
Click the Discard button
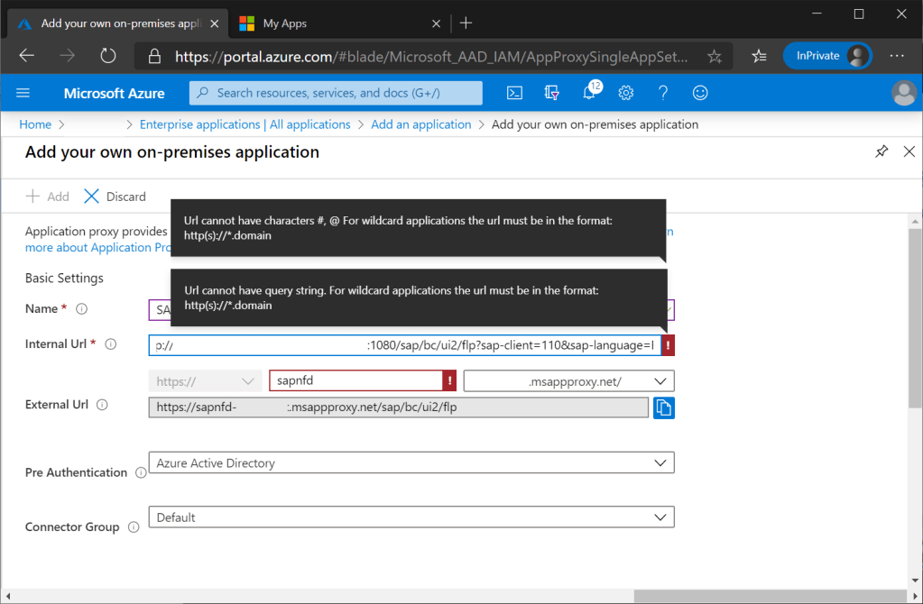pyautogui.click(x=115, y=197)
